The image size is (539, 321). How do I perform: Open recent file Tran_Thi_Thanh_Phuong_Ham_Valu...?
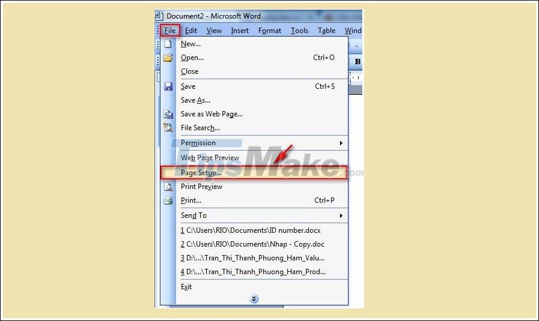(x=254, y=258)
